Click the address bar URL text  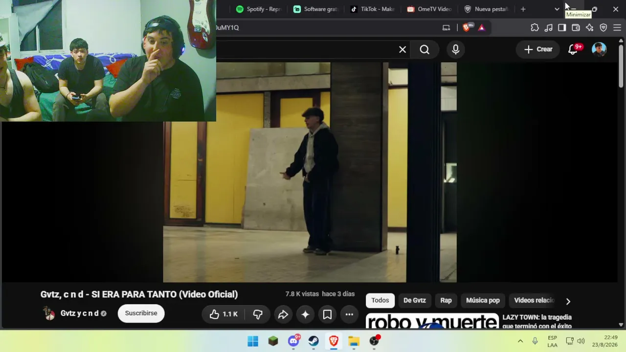pos(227,28)
